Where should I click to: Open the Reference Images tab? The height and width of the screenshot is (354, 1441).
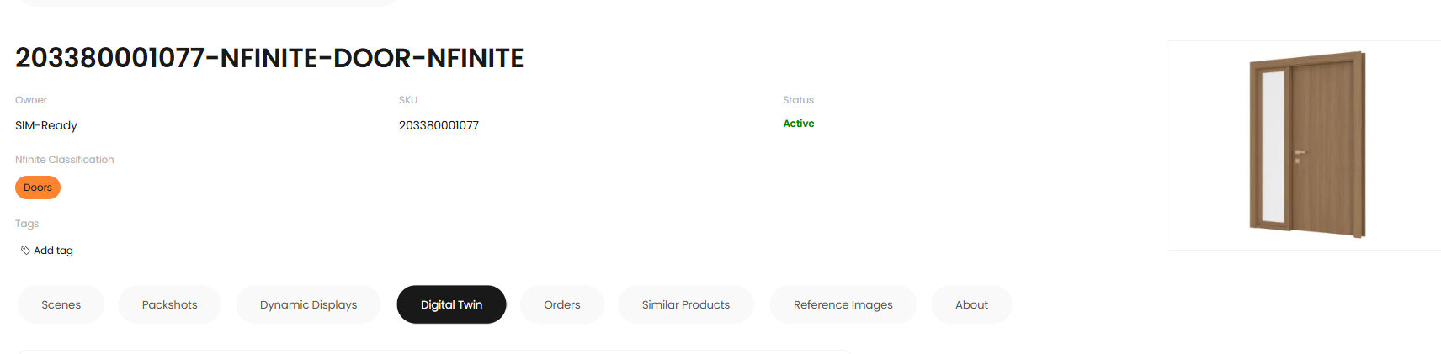coord(843,304)
